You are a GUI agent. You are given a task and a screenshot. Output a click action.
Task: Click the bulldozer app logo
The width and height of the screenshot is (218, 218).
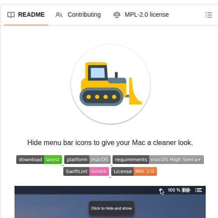[111, 84]
